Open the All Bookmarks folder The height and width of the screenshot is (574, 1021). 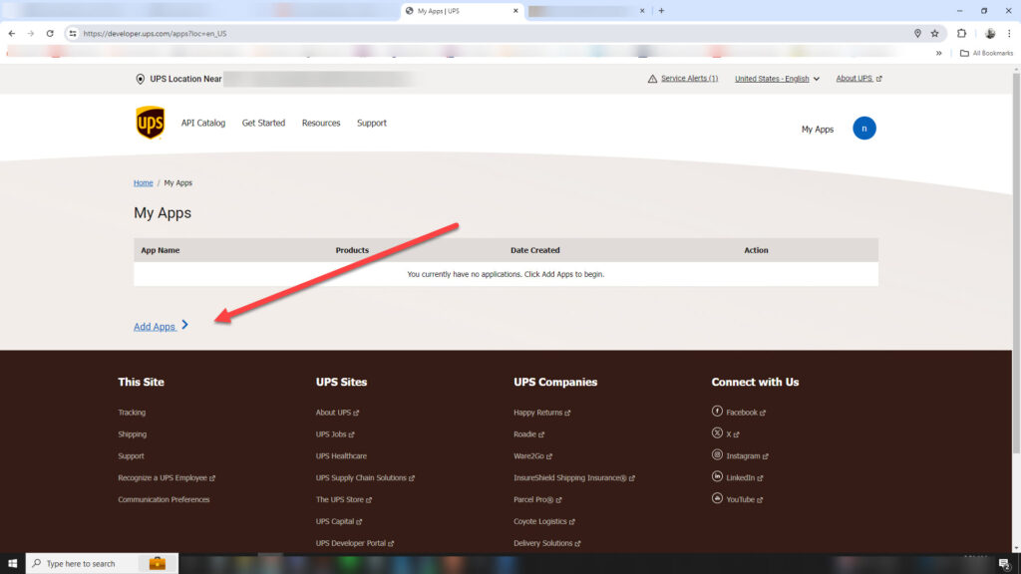pyautogui.click(x=986, y=54)
